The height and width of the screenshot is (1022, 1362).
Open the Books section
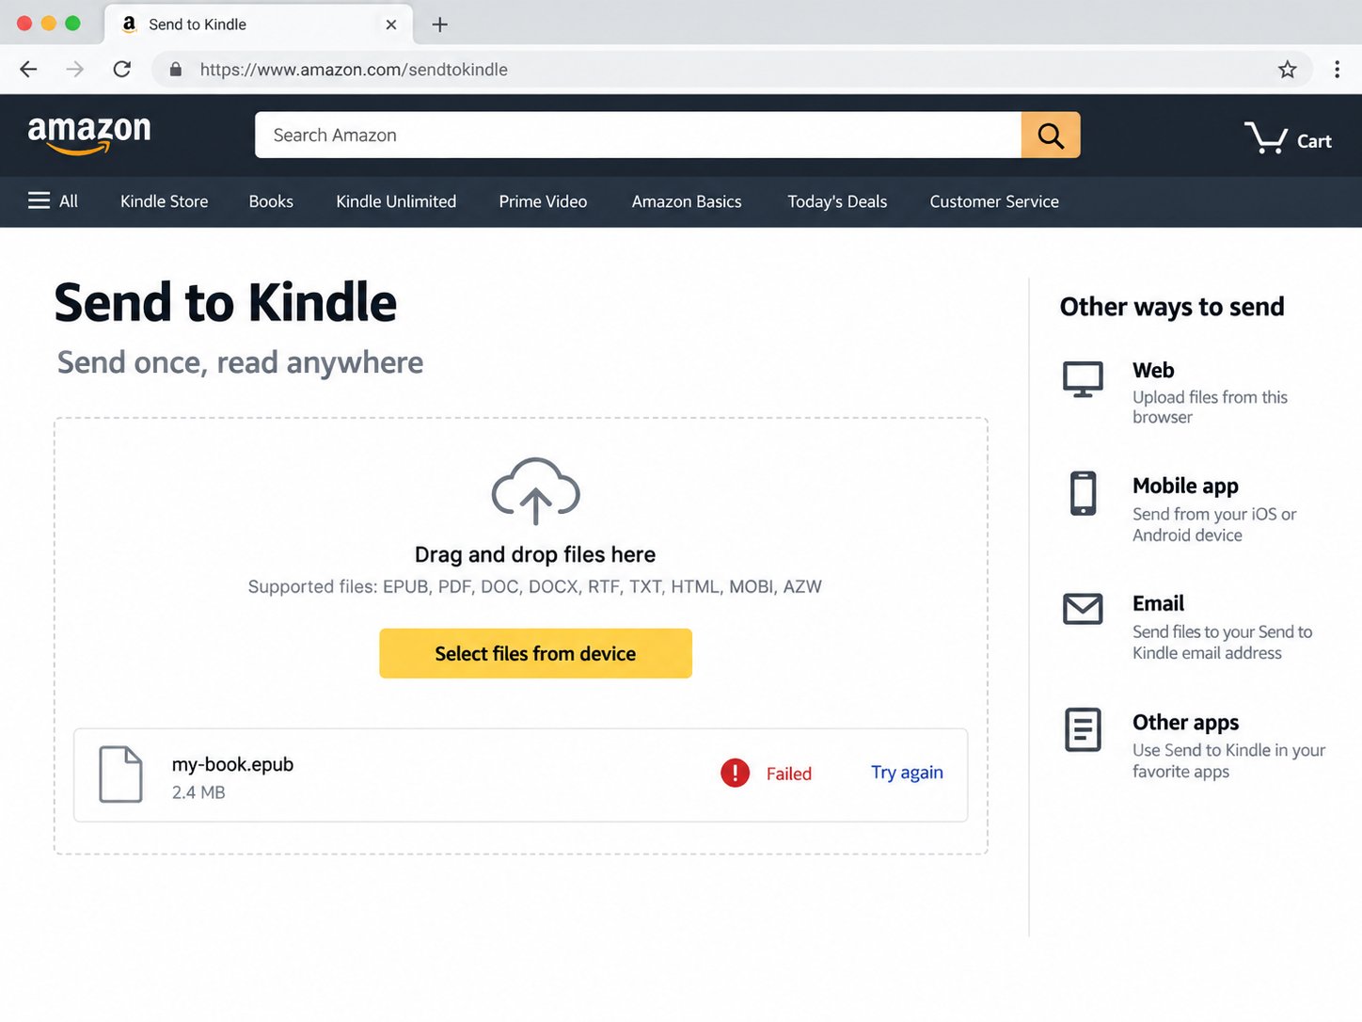(271, 201)
